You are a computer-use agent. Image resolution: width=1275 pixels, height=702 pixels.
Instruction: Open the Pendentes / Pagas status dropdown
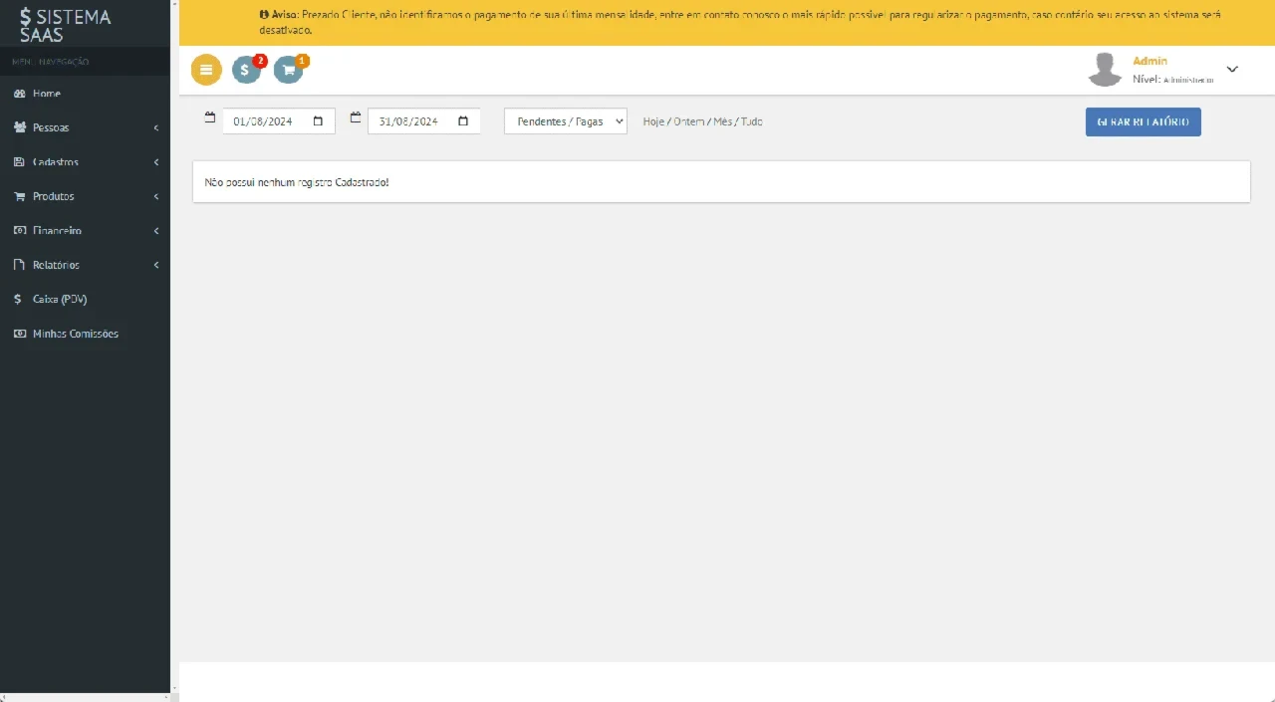tap(566, 121)
